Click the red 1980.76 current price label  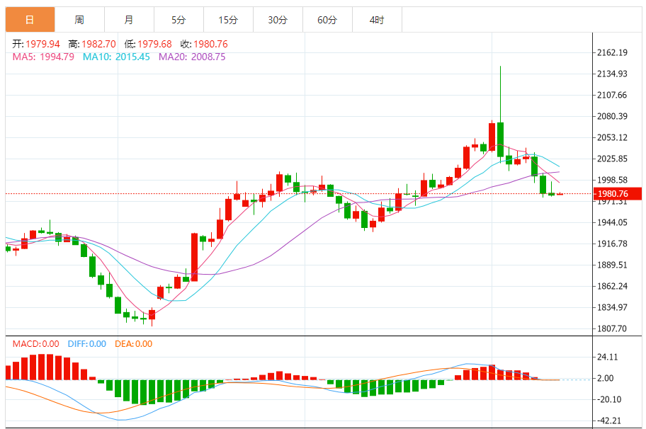click(617, 193)
